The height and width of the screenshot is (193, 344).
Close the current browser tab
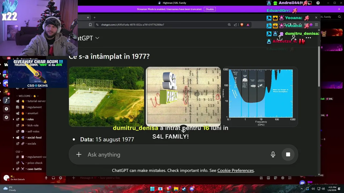click(88, 17)
